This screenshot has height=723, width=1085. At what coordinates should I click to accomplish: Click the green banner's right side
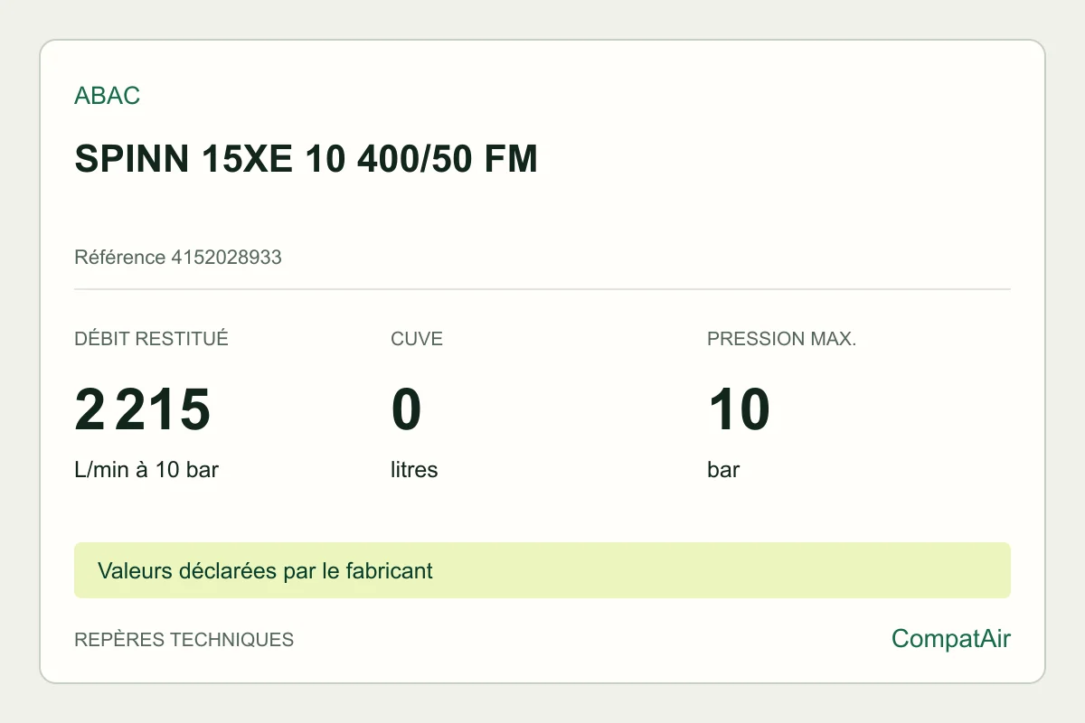[859, 570]
